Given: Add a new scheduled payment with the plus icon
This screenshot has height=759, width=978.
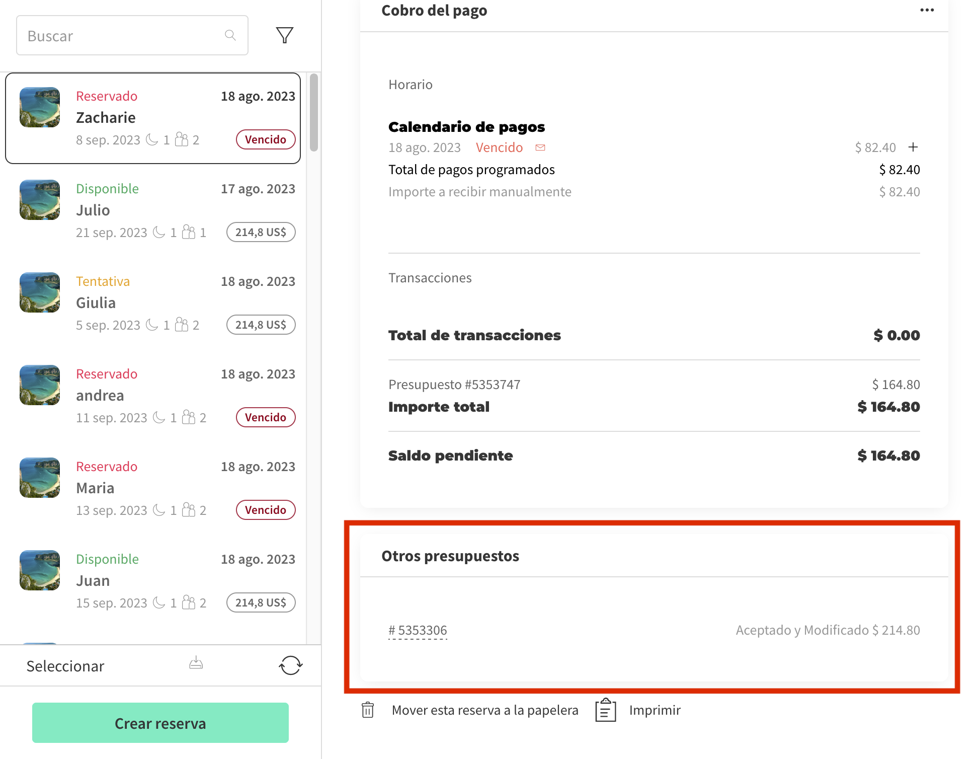Looking at the screenshot, I should click(x=913, y=147).
